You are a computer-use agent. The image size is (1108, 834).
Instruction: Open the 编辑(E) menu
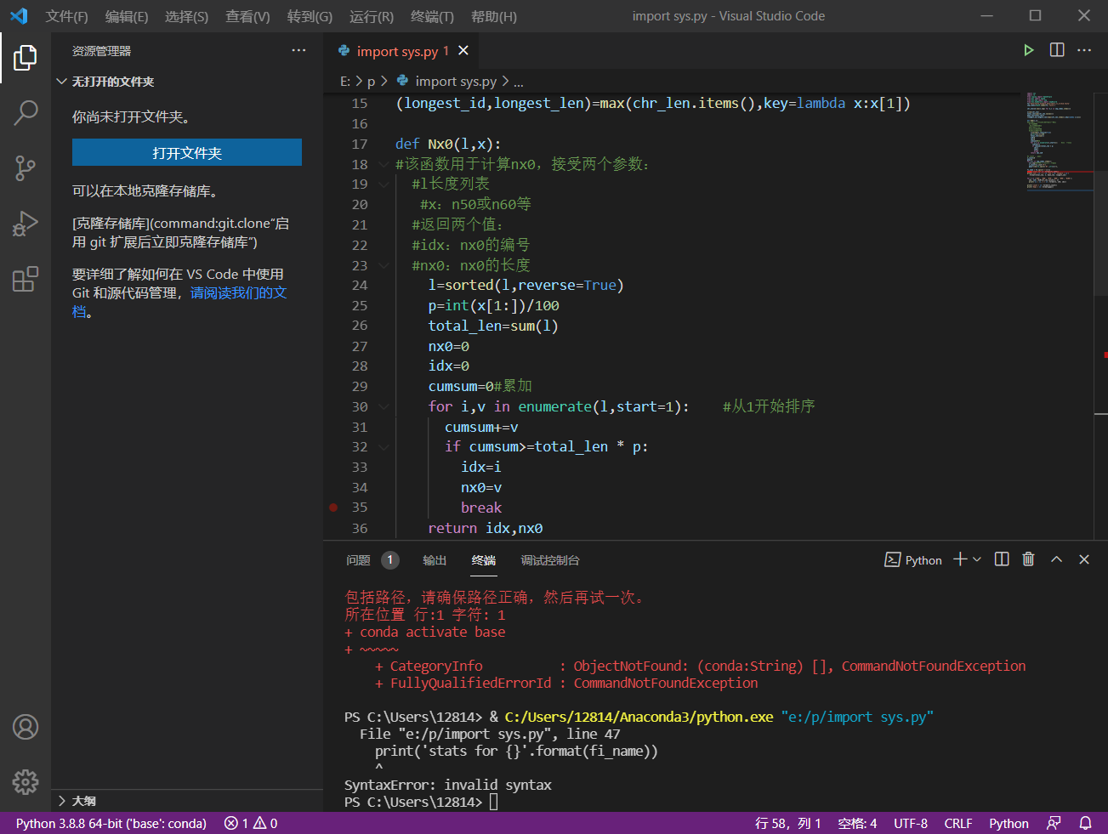pyautogui.click(x=127, y=16)
